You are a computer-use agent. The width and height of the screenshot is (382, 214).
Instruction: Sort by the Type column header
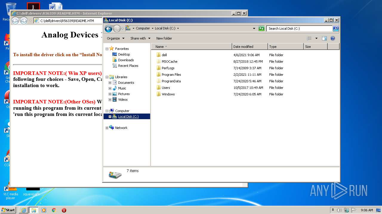click(x=286, y=47)
